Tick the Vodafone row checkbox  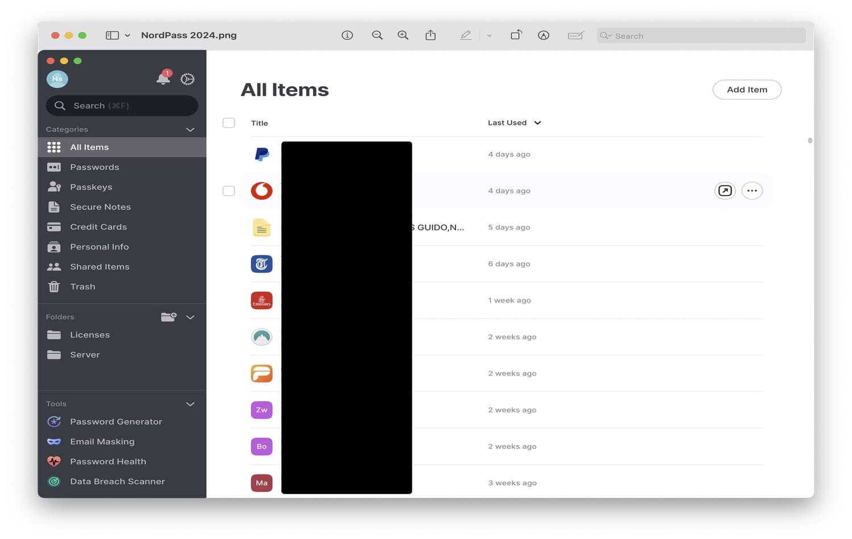229,191
